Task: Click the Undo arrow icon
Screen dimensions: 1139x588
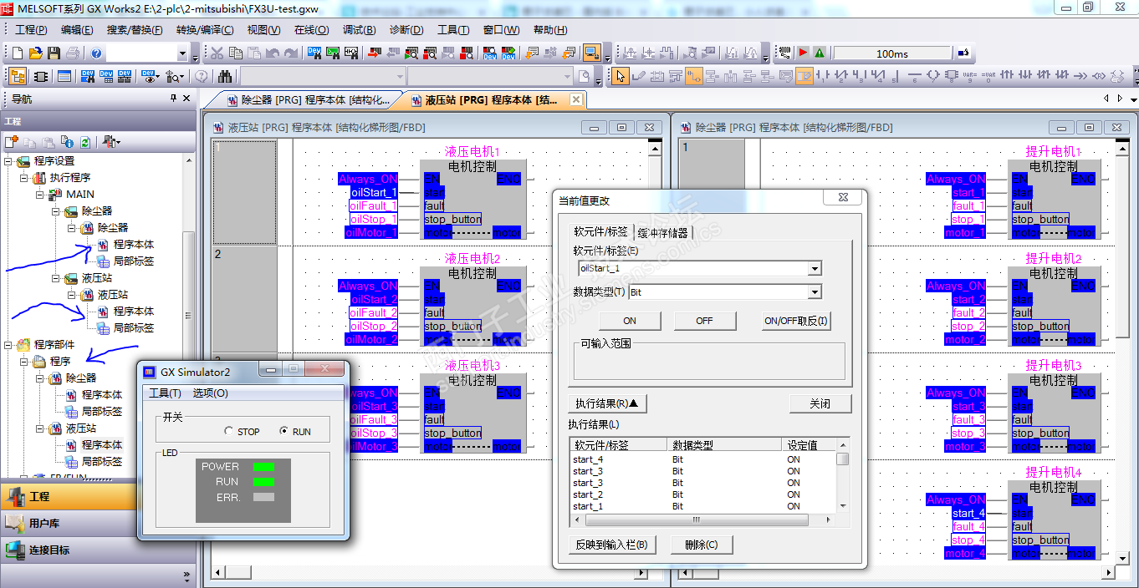Action: (x=272, y=53)
